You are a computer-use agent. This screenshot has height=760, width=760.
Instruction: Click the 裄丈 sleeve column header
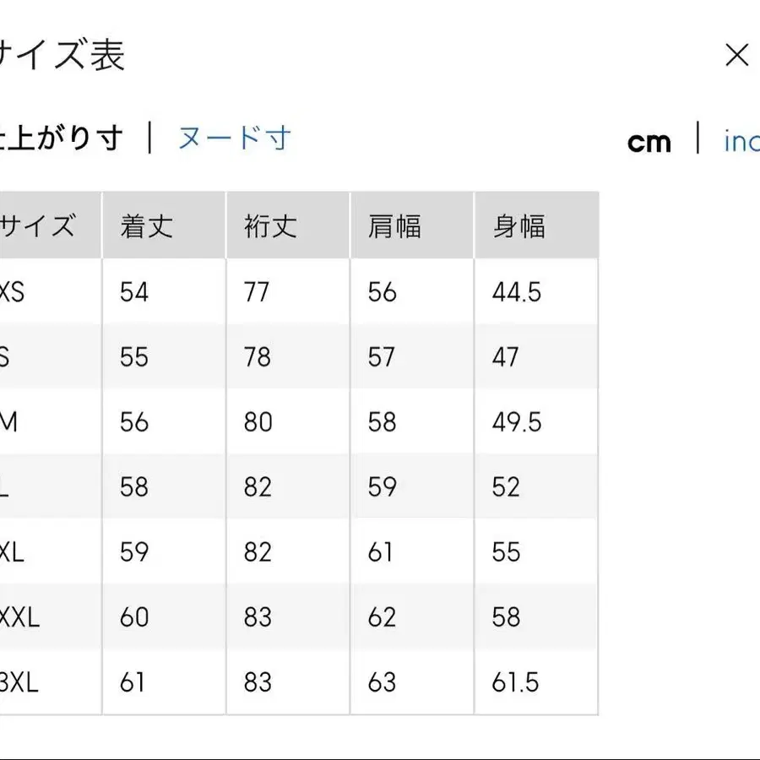[x=270, y=224]
